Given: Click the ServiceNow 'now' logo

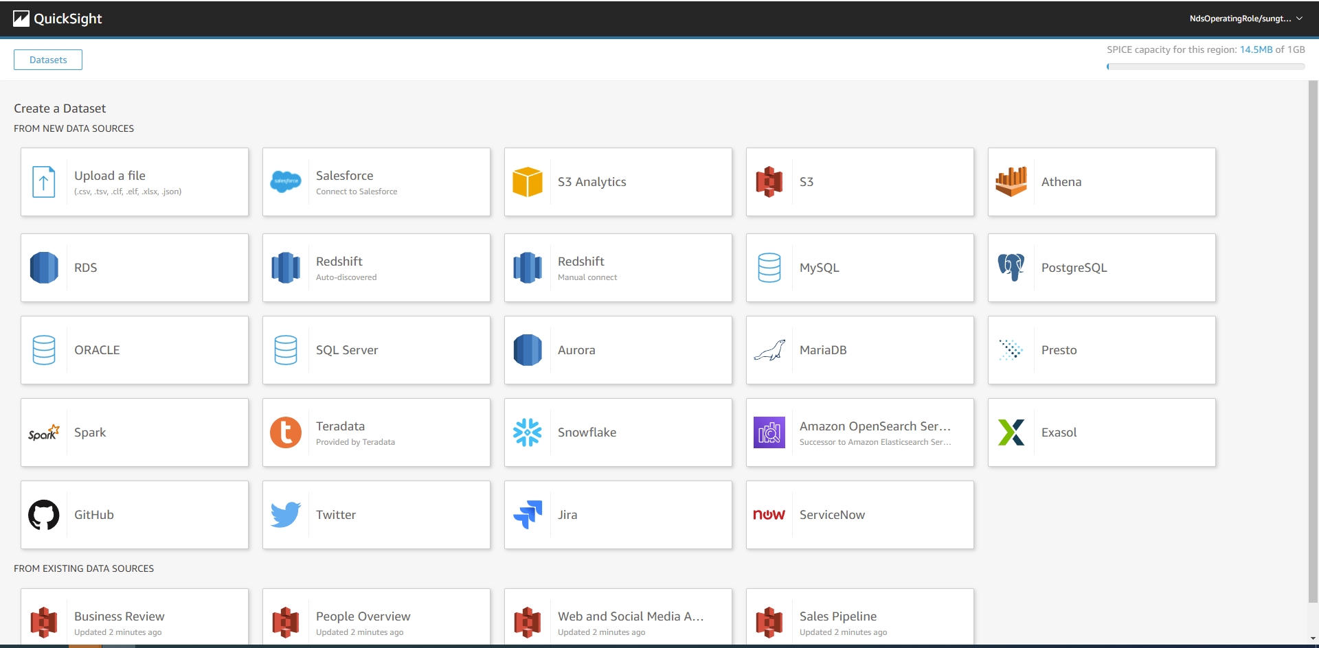Looking at the screenshot, I should [x=769, y=515].
